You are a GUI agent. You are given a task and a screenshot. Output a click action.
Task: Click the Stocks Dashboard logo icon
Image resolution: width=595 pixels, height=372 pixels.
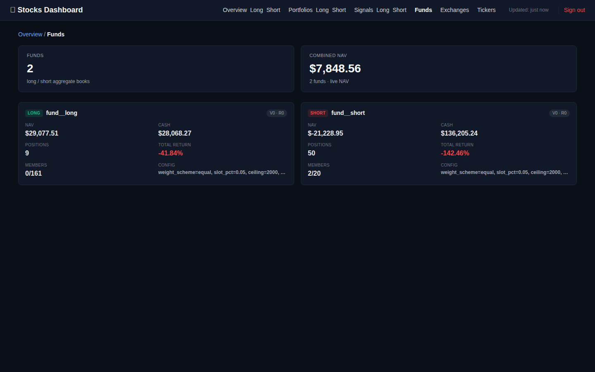(13, 10)
